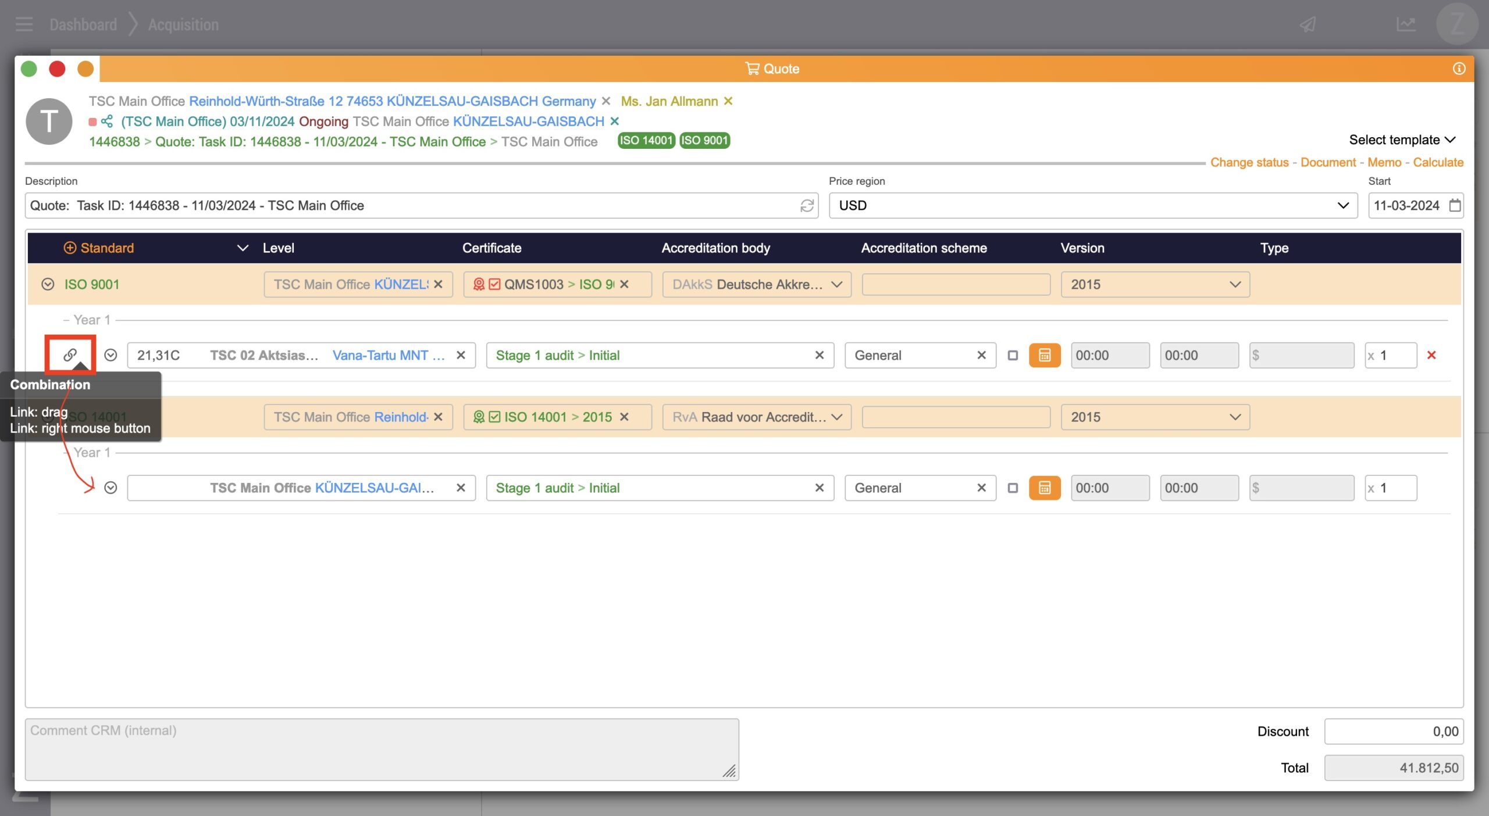Click the refresh icon in Description field
Image resolution: width=1489 pixels, height=816 pixels.
(x=807, y=206)
